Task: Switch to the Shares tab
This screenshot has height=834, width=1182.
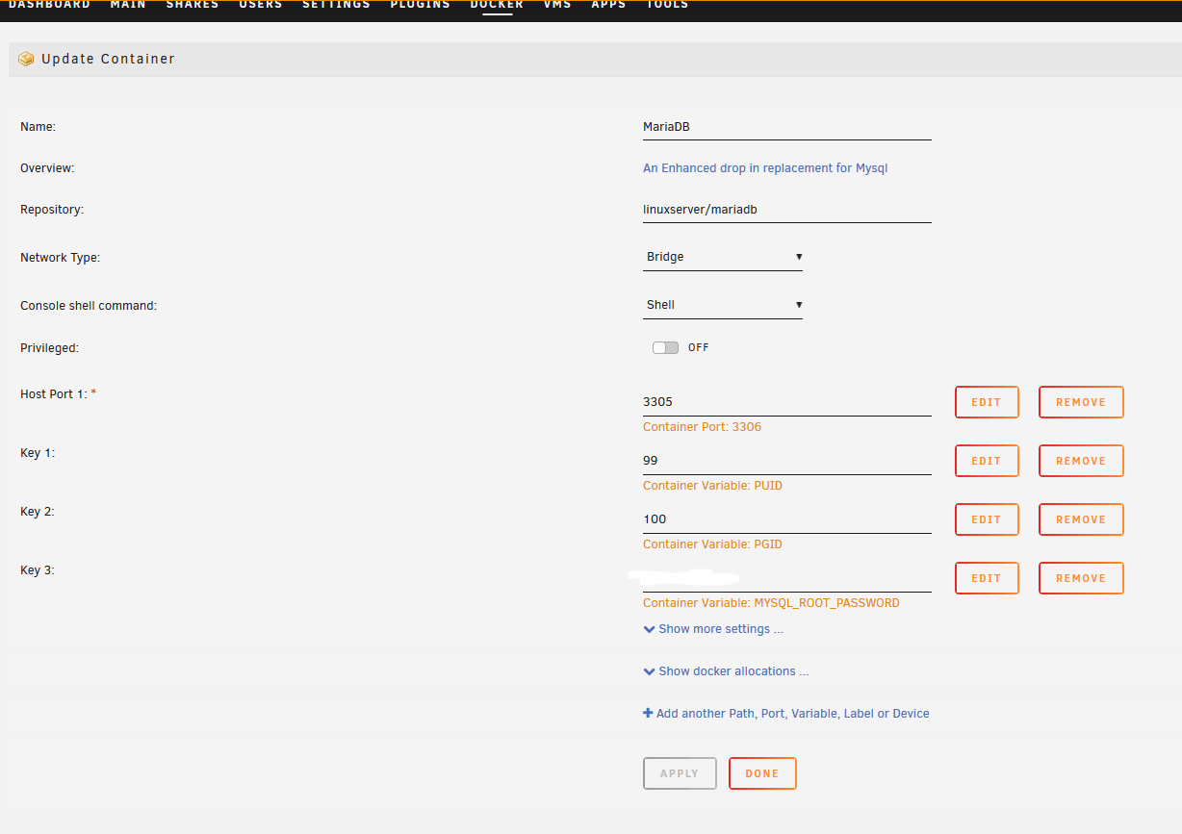Action: (193, 5)
